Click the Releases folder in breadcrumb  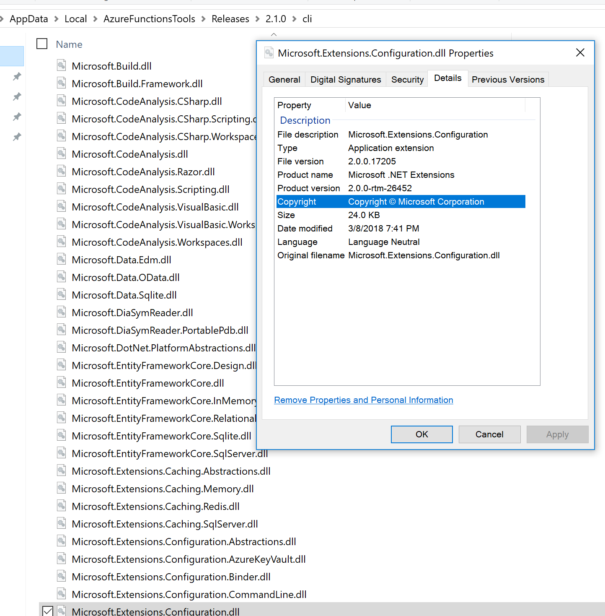[230, 19]
